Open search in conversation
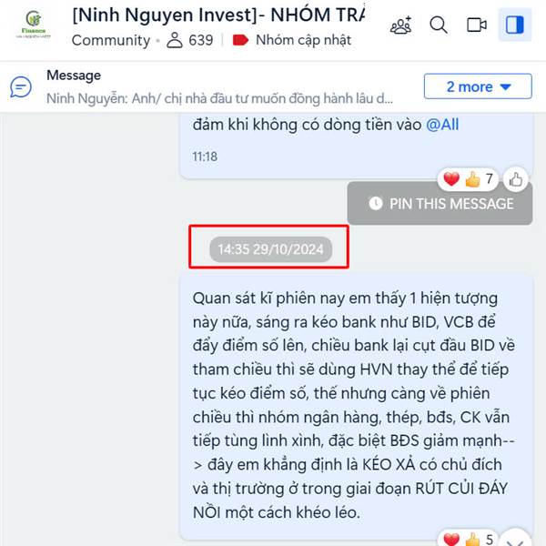Image resolution: width=546 pixels, height=546 pixels. pos(439,25)
